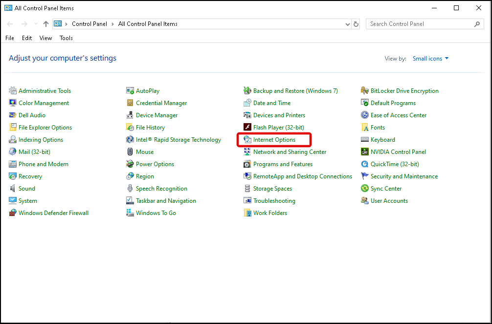Open Ease of Access Center link
The width and height of the screenshot is (492, 324).
pos(399,115)
